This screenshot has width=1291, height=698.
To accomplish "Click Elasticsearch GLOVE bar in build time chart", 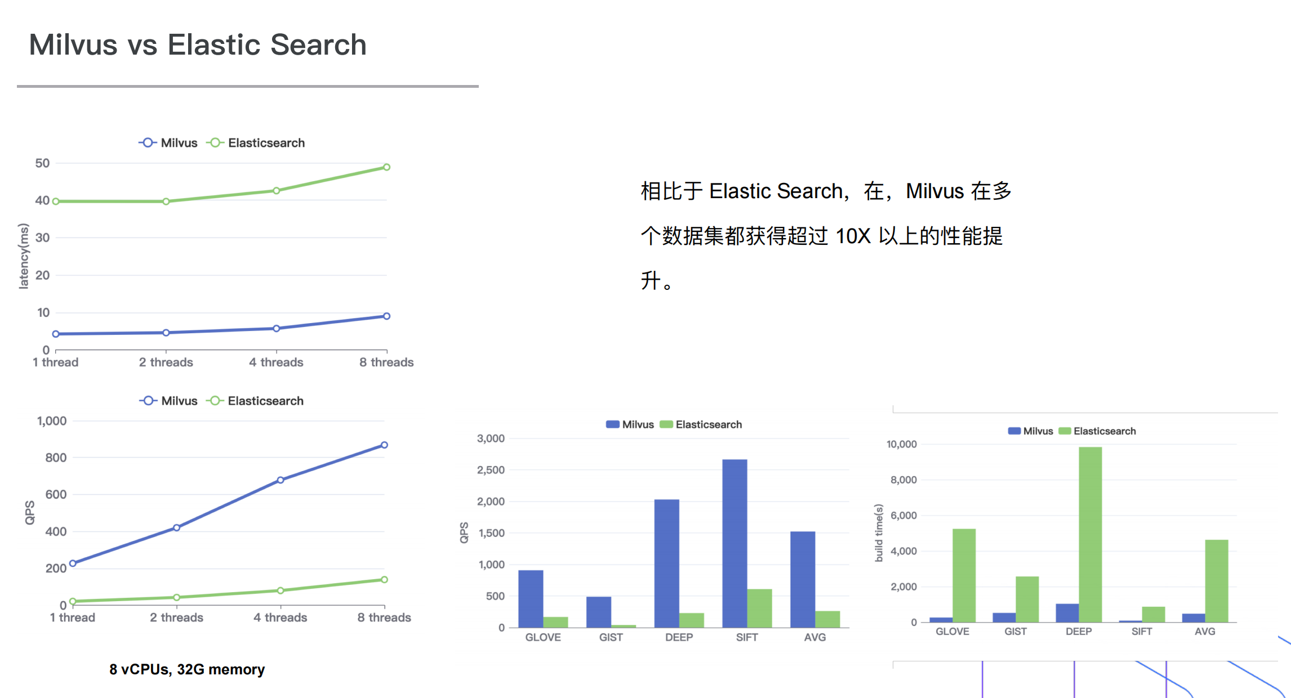I will (x=964, y=576).
